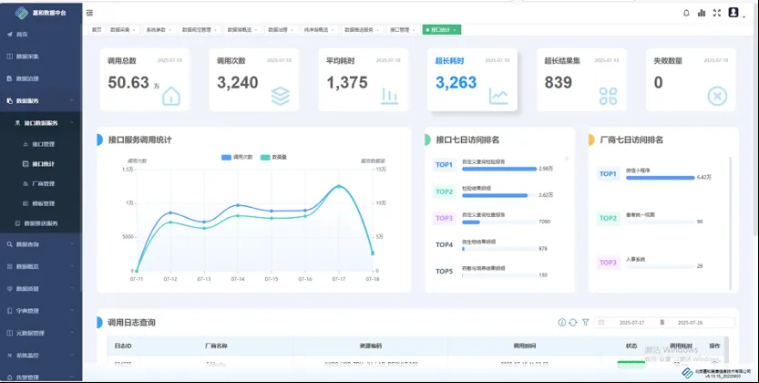759x383 pixels.
Task: Toggle fullscreen mode icon
Action: [x=716, y=13]
